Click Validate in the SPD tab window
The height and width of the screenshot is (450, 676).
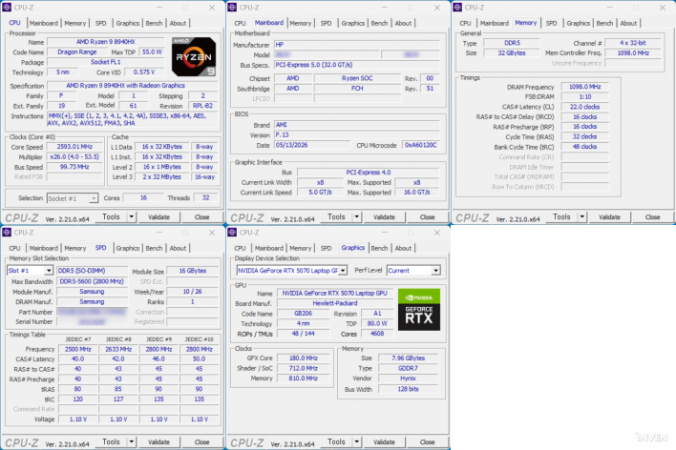(x=158, y=442)
